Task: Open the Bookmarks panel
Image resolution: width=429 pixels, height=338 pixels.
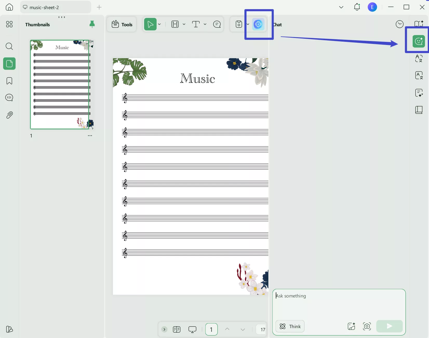Action: (9, 81)
